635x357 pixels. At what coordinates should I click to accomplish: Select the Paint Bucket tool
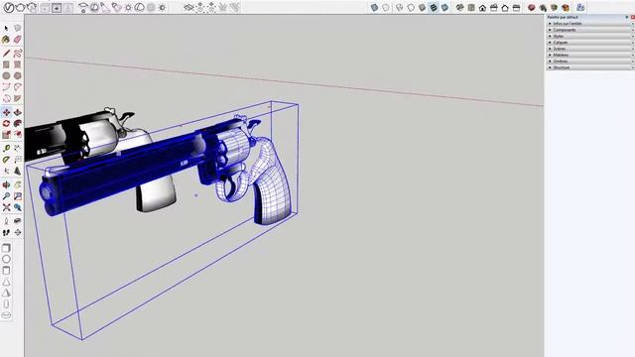point(6,40)
